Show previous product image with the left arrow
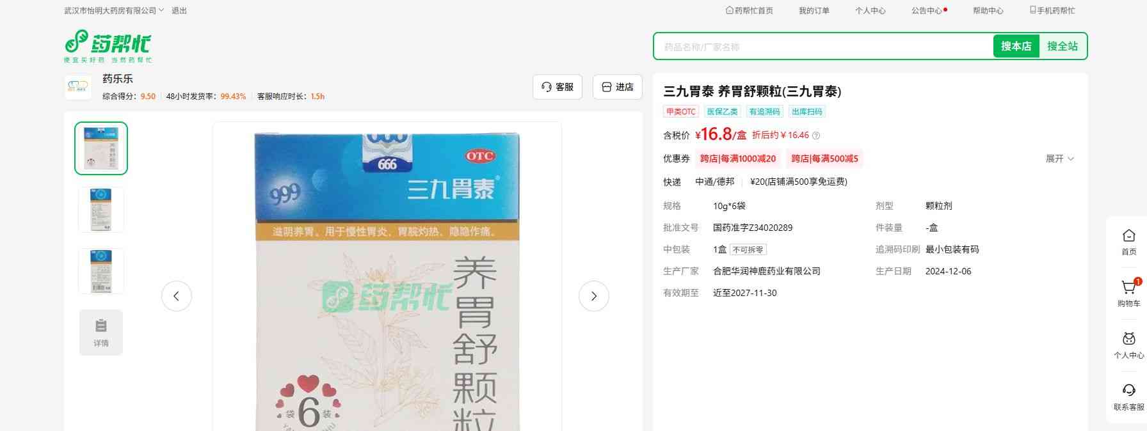Image resolution: width=1147 pixels, height=431 pixels. click(x=177, y=296)
